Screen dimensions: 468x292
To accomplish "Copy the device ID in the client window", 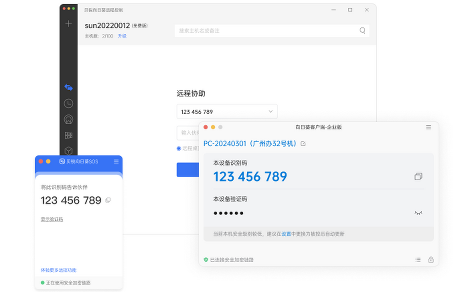I will [x=418, y=176].
